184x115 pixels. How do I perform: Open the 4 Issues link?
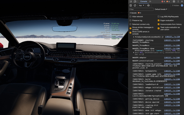click(x=135, y=13)
